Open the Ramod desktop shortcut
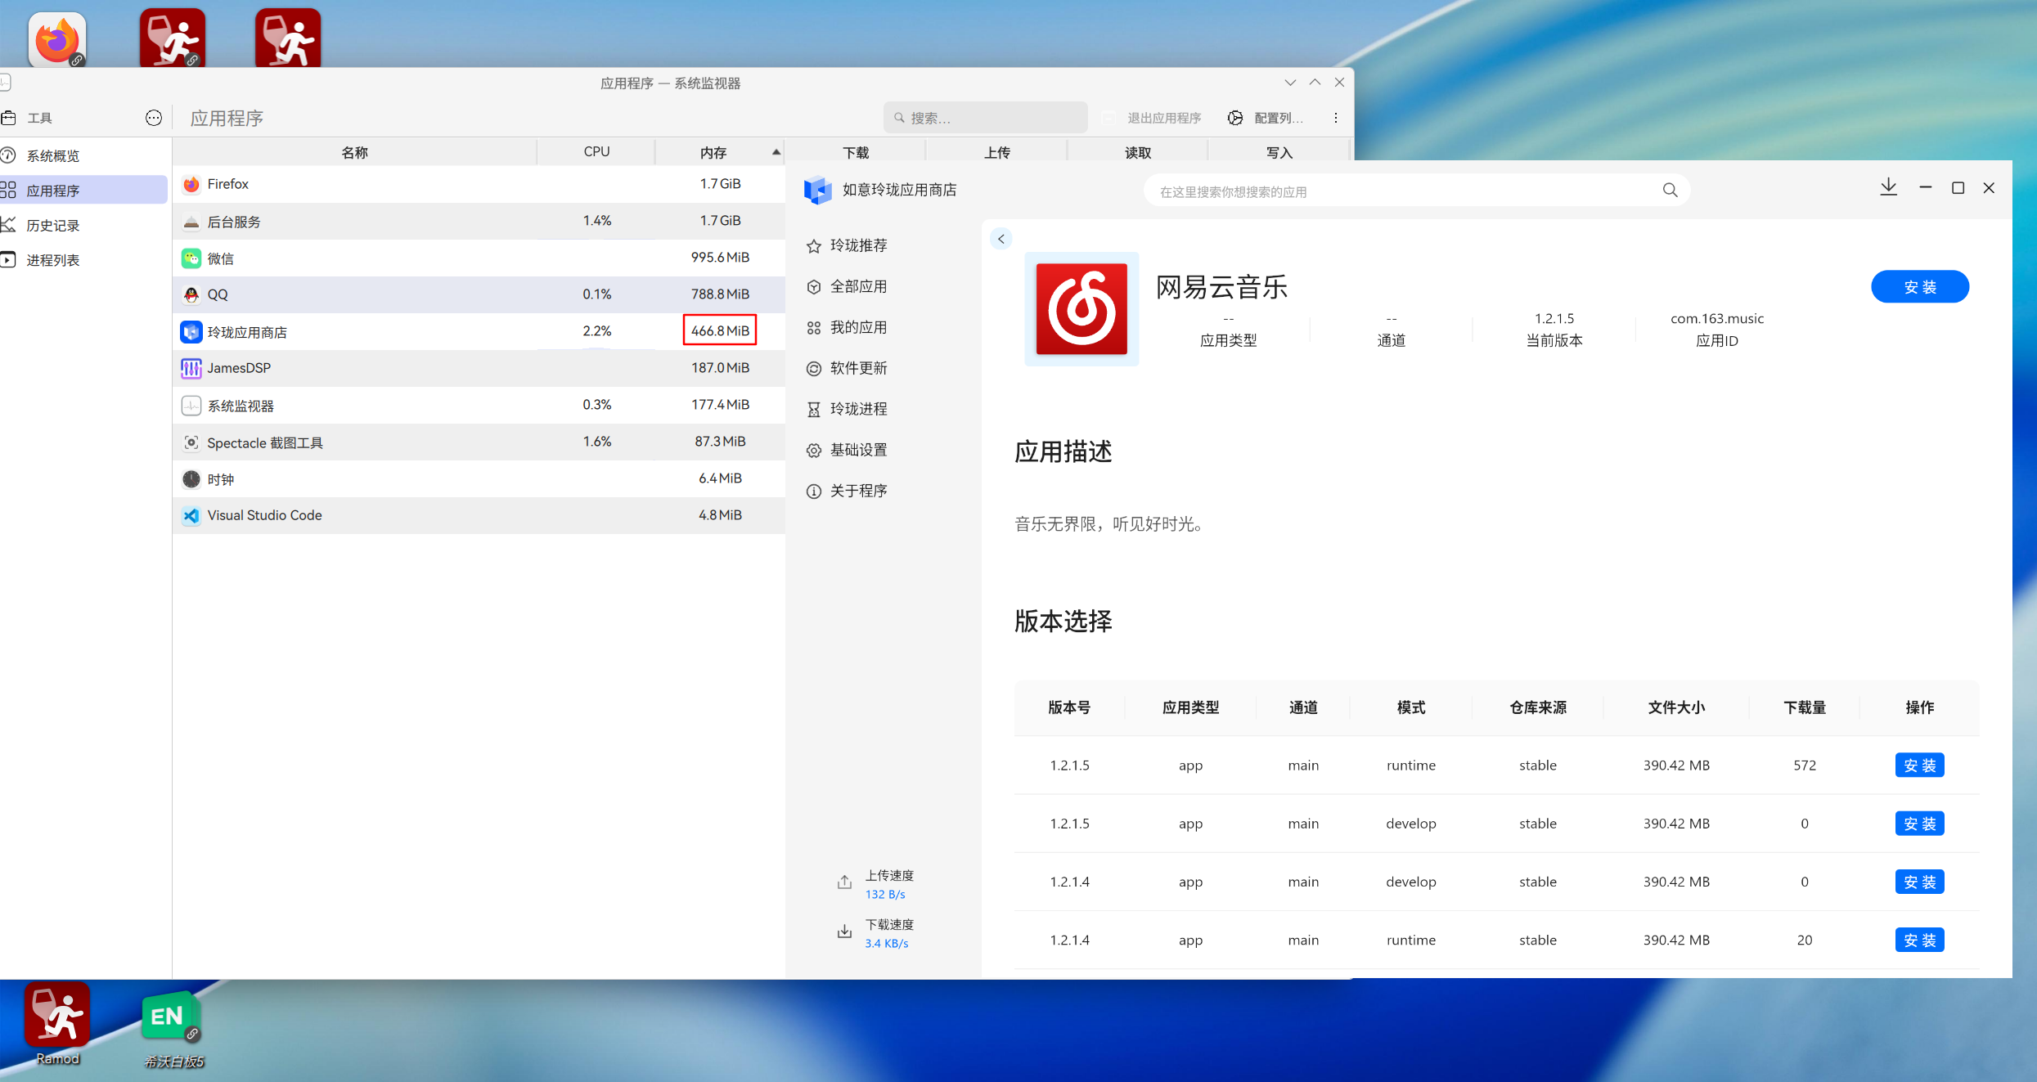This screenshot has width=2037, height=1082. (57, 1024)
